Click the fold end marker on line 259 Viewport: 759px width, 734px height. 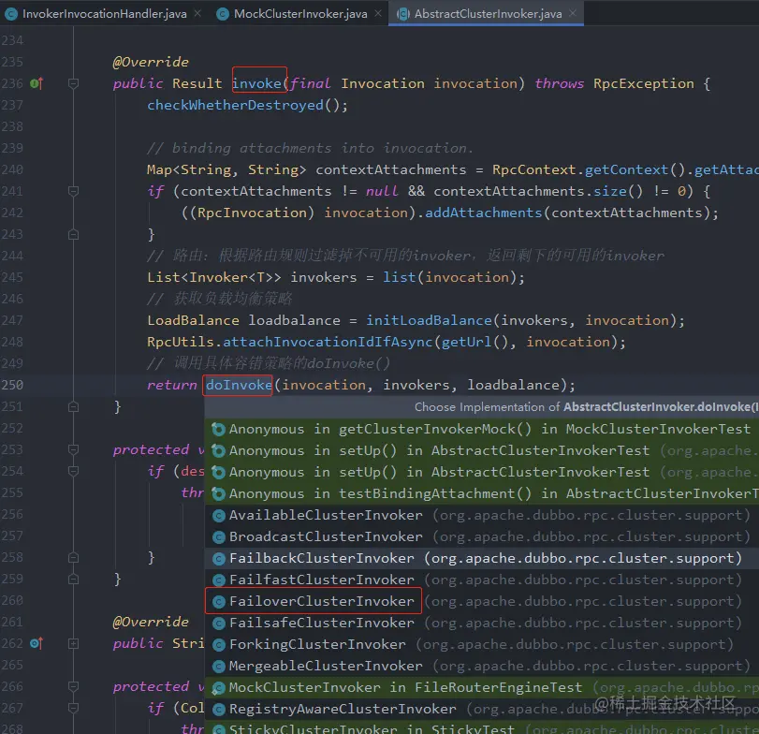coord(74,580)
